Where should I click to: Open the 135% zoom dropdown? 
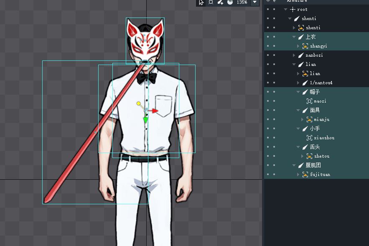point(254,3)
